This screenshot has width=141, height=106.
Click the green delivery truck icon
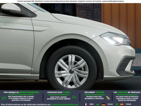[x=74, y=97]
